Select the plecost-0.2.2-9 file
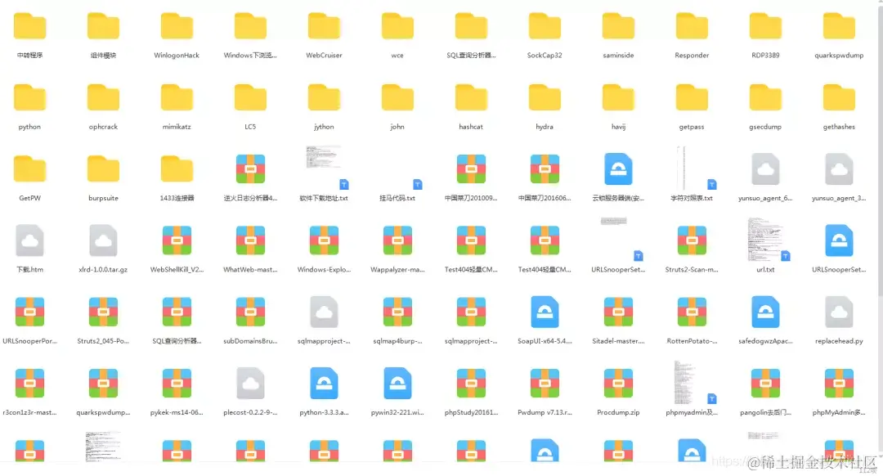883x476 pixels. pyautogui.click(x=251, y=384)
